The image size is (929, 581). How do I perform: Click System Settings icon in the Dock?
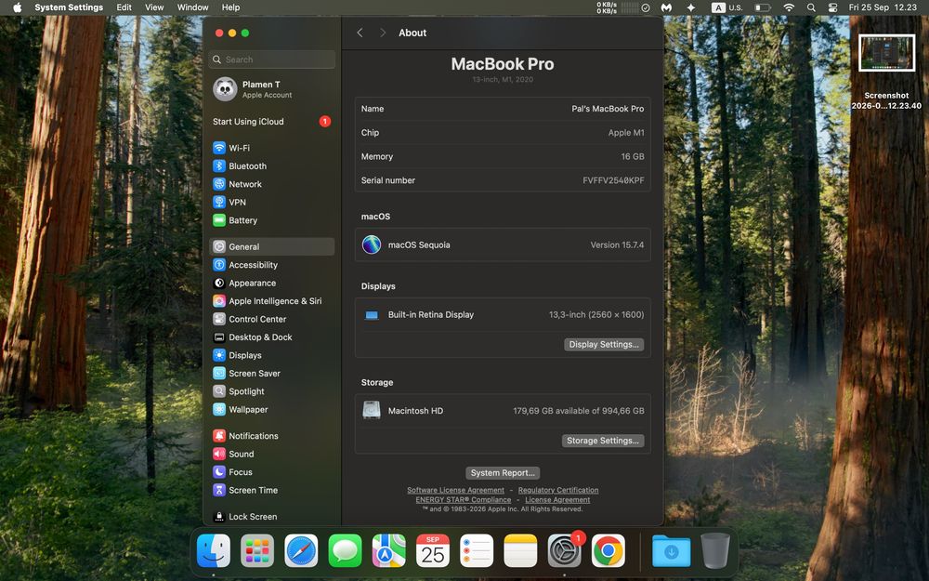click(564, 550)
